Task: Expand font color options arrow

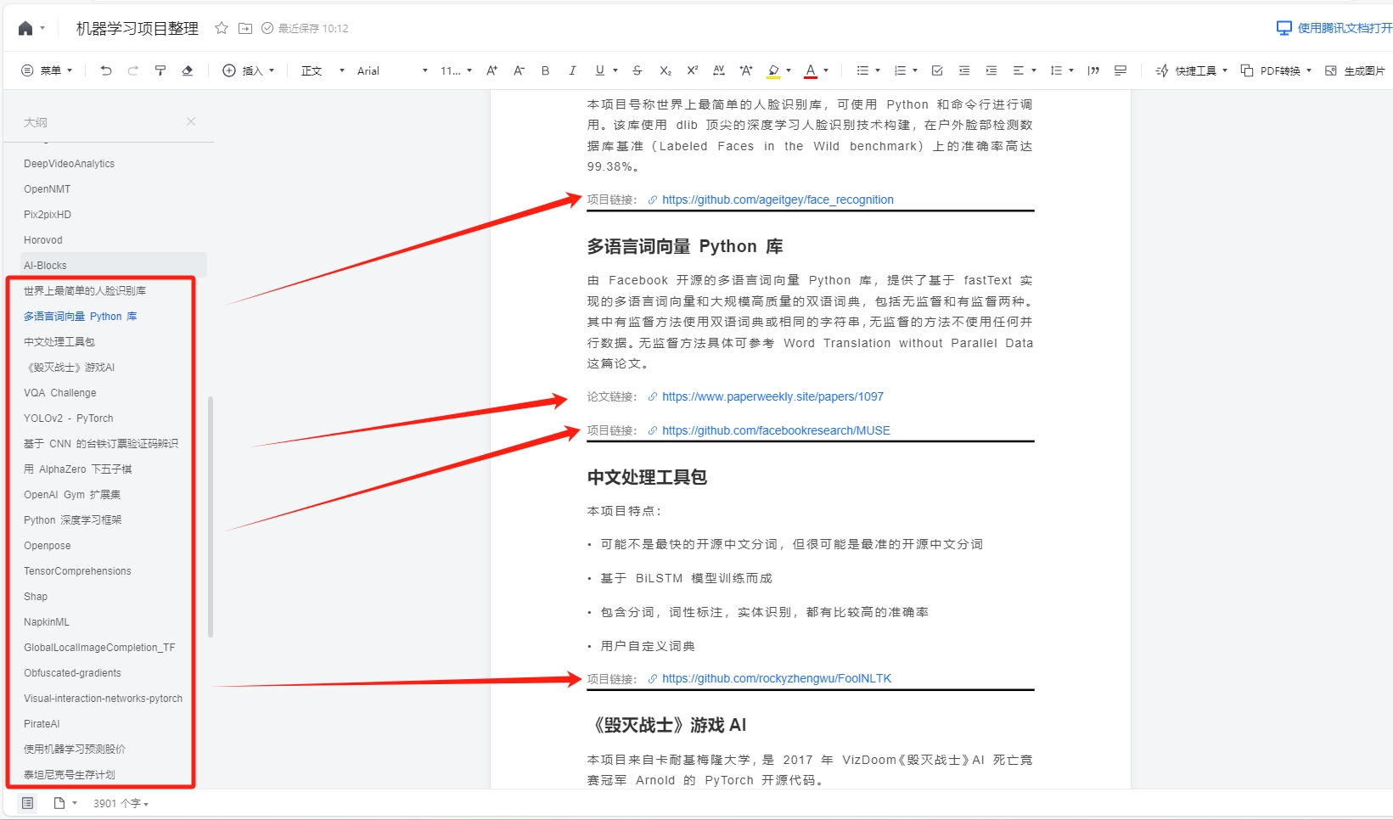Action: (x=826, y=70)
